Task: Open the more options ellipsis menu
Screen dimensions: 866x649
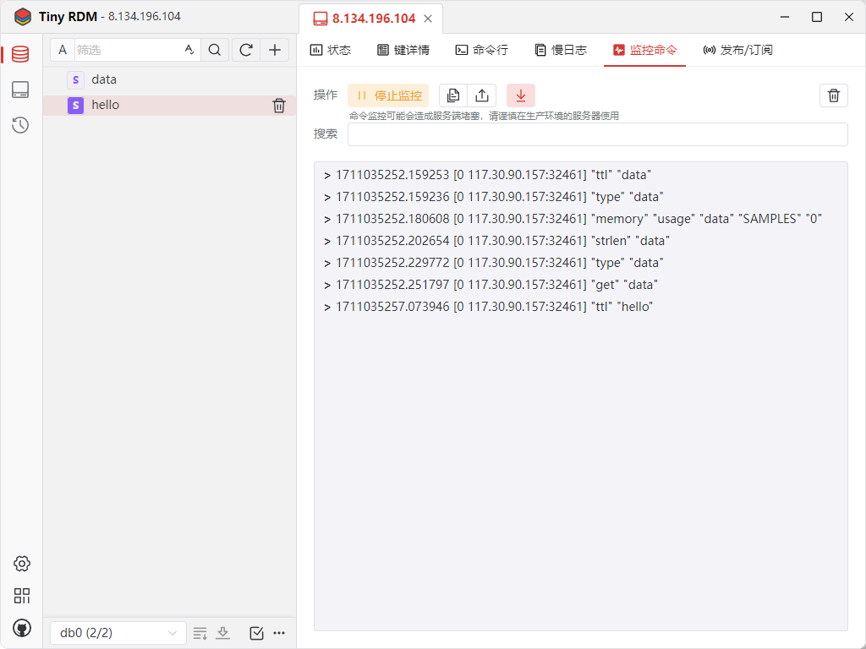Action: click(x=279, y=633)
